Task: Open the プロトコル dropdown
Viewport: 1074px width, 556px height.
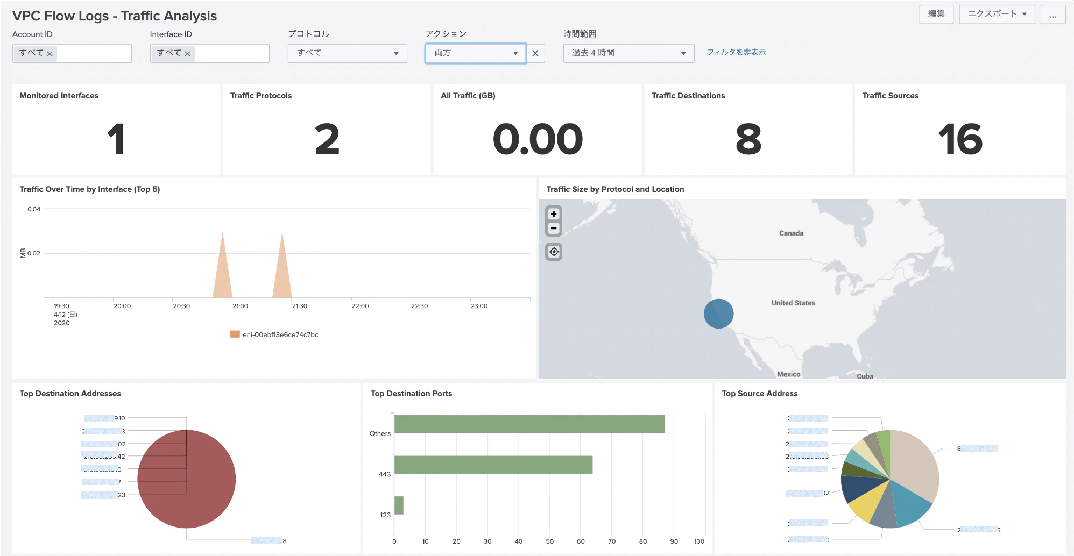Action: point(347,53)
